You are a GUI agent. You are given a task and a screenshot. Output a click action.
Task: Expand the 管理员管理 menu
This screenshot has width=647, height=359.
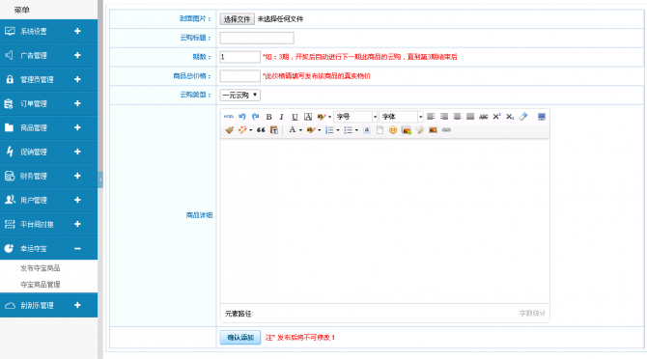click(x=48, y=79)
